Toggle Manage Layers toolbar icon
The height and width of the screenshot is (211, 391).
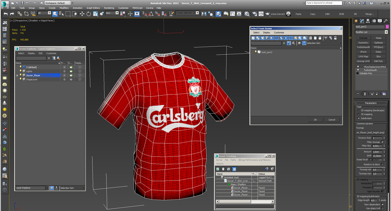(218, 14)
